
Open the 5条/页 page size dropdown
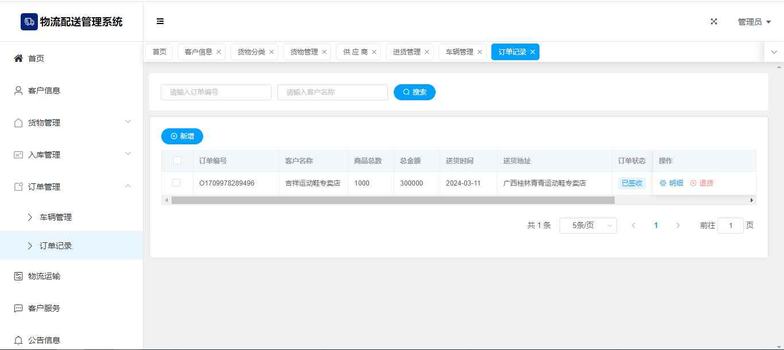588,226
